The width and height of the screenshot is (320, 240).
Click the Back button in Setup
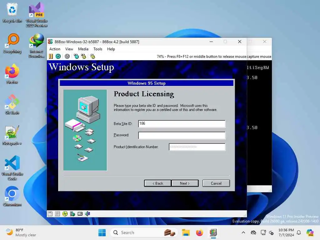pos(158,183)
